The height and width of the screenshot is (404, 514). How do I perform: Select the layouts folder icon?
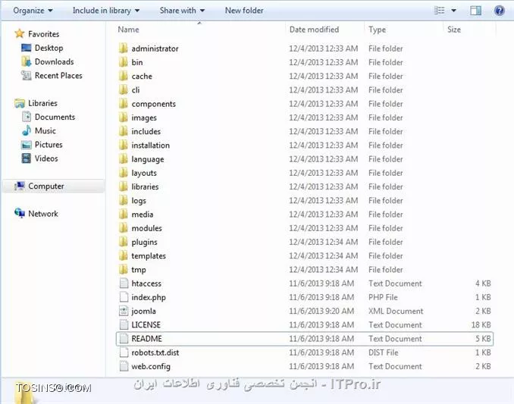pos(124,173)
